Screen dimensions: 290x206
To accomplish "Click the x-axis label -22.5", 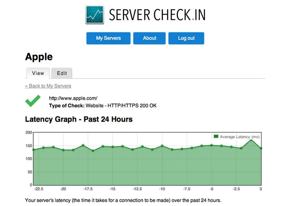I will (39, 189).
